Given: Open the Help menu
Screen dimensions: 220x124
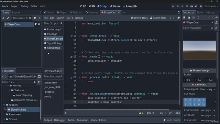Looking at the screenshot, I should 42,6.
